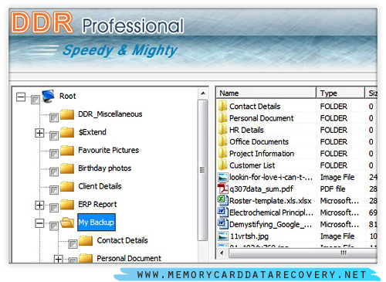Screen dimensions: 386x282
Task: Click the Contact Details folder icon in file list
Action: point(222,106)
